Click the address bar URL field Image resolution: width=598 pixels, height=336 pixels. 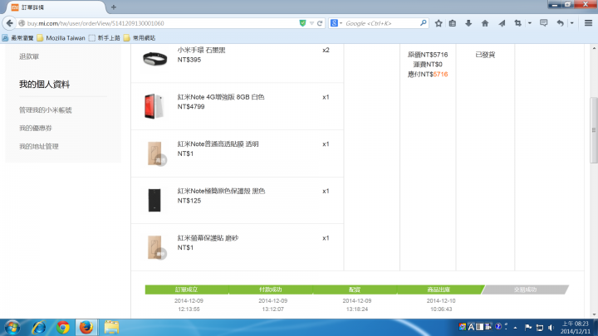click(x=162, y=23)
